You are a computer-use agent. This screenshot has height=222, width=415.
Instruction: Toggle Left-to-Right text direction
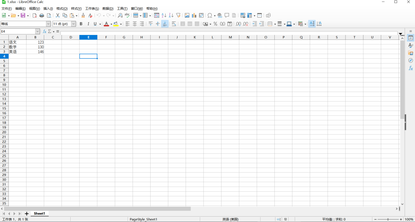[x=312, y=24]
